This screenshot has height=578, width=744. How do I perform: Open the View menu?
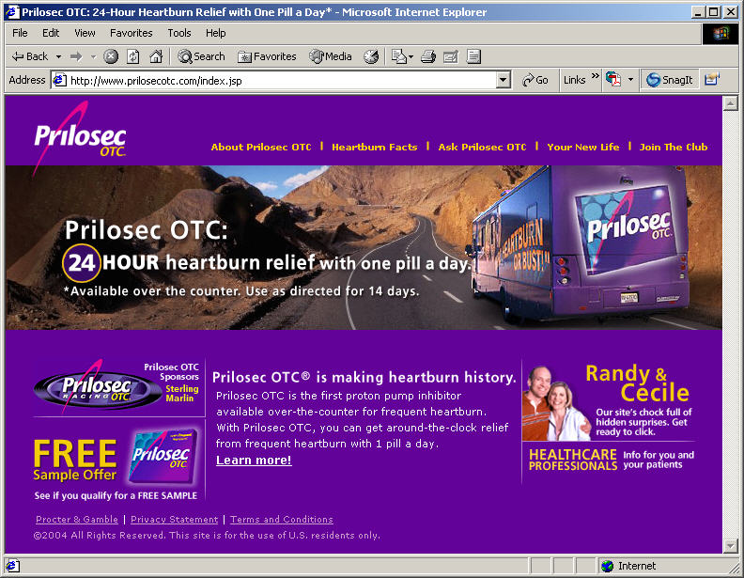coord(85,33)
